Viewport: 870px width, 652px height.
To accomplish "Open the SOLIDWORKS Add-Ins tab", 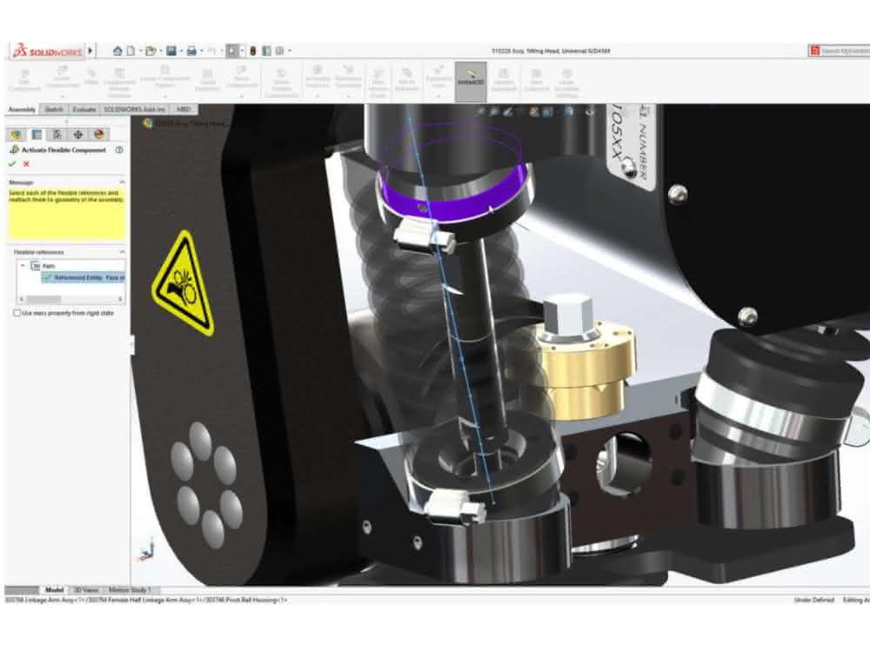I will point(135,110).
